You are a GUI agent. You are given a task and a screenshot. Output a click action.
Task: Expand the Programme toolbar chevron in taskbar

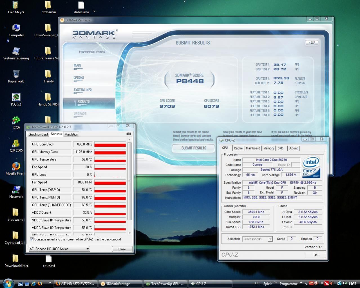[301, 283]
